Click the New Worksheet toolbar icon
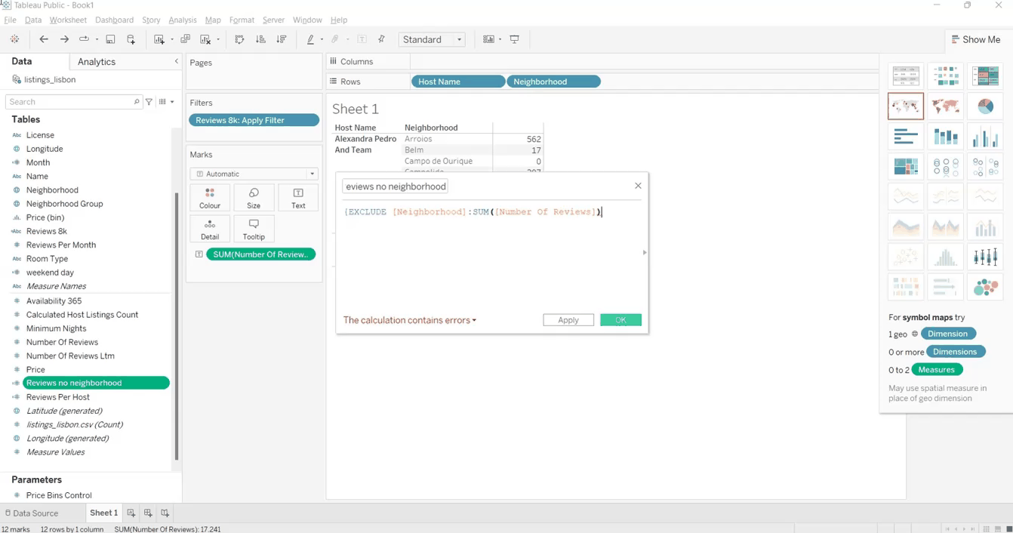Image resolution: width=1013 pixels, height=533 pixels. [x=159, y=39]
